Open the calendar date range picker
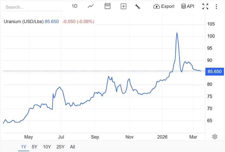The width and height of the screenshot is (225, 152). tap(107, 6)
